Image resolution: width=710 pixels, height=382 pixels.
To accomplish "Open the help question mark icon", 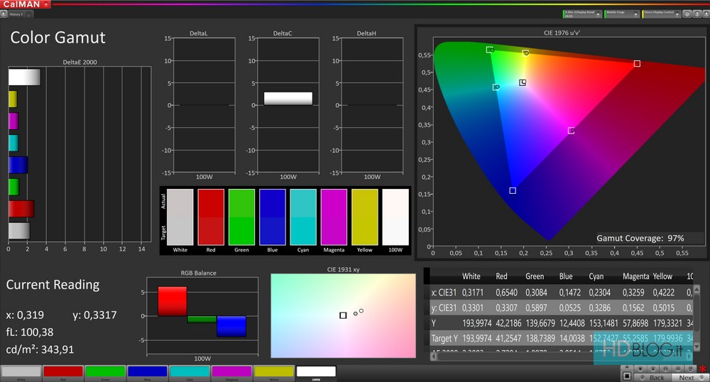I will [x=697, y=13].
